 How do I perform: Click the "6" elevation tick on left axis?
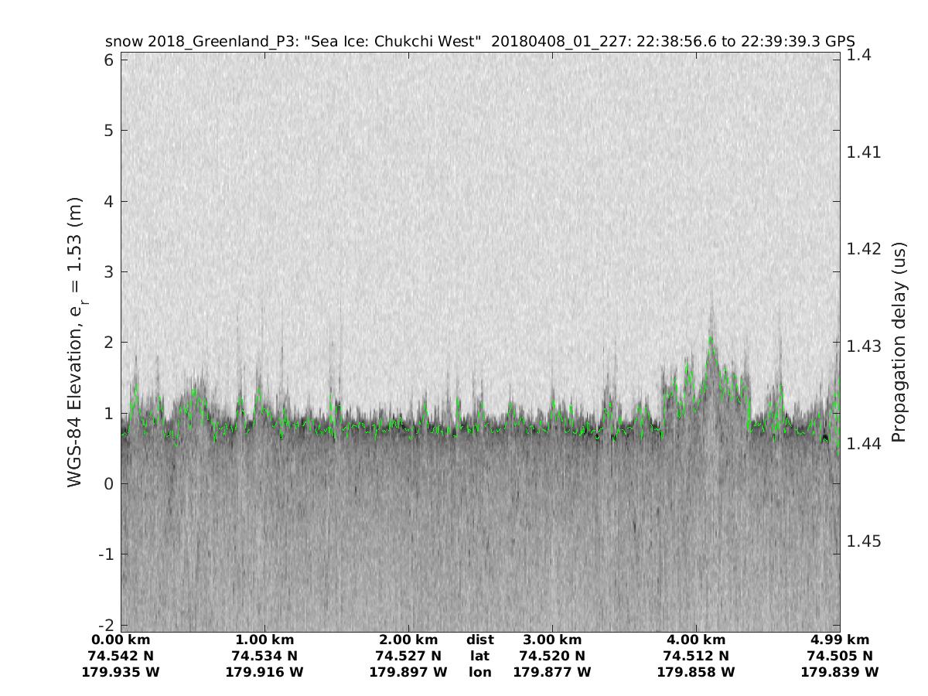tap(108, 60)
